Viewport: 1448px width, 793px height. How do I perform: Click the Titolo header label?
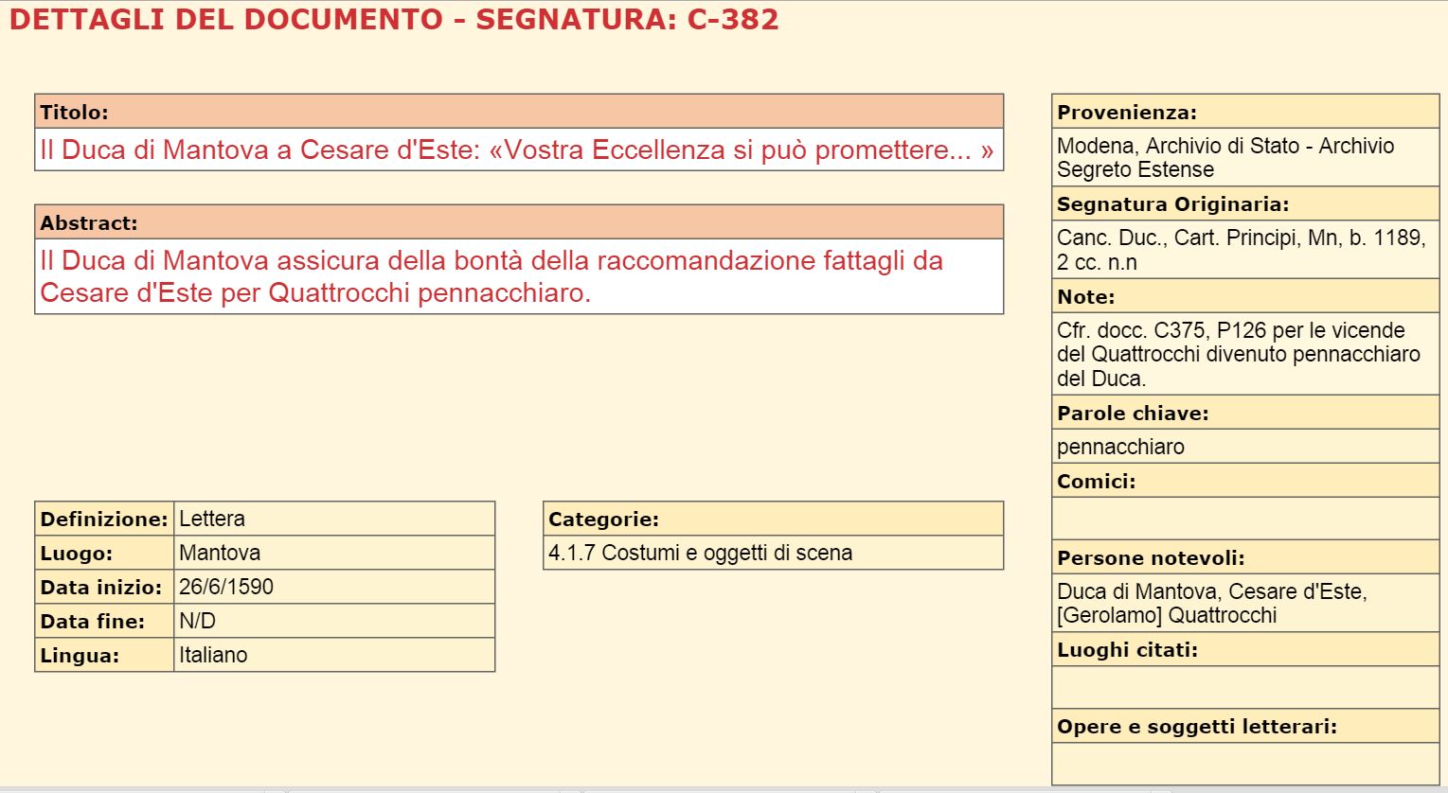pyautogui.click(x=75, y=112)
